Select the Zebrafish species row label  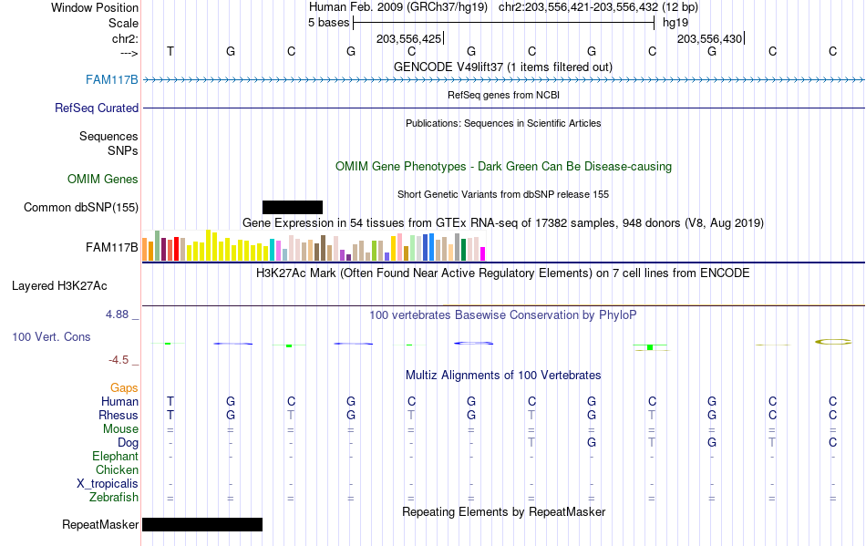(114, 497)
